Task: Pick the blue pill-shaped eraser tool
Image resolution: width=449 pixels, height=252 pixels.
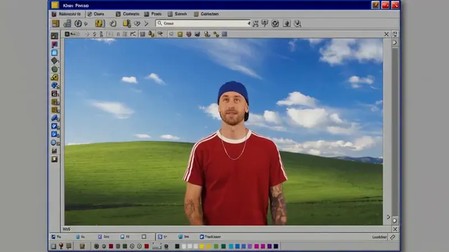Action: pos(54,118)
